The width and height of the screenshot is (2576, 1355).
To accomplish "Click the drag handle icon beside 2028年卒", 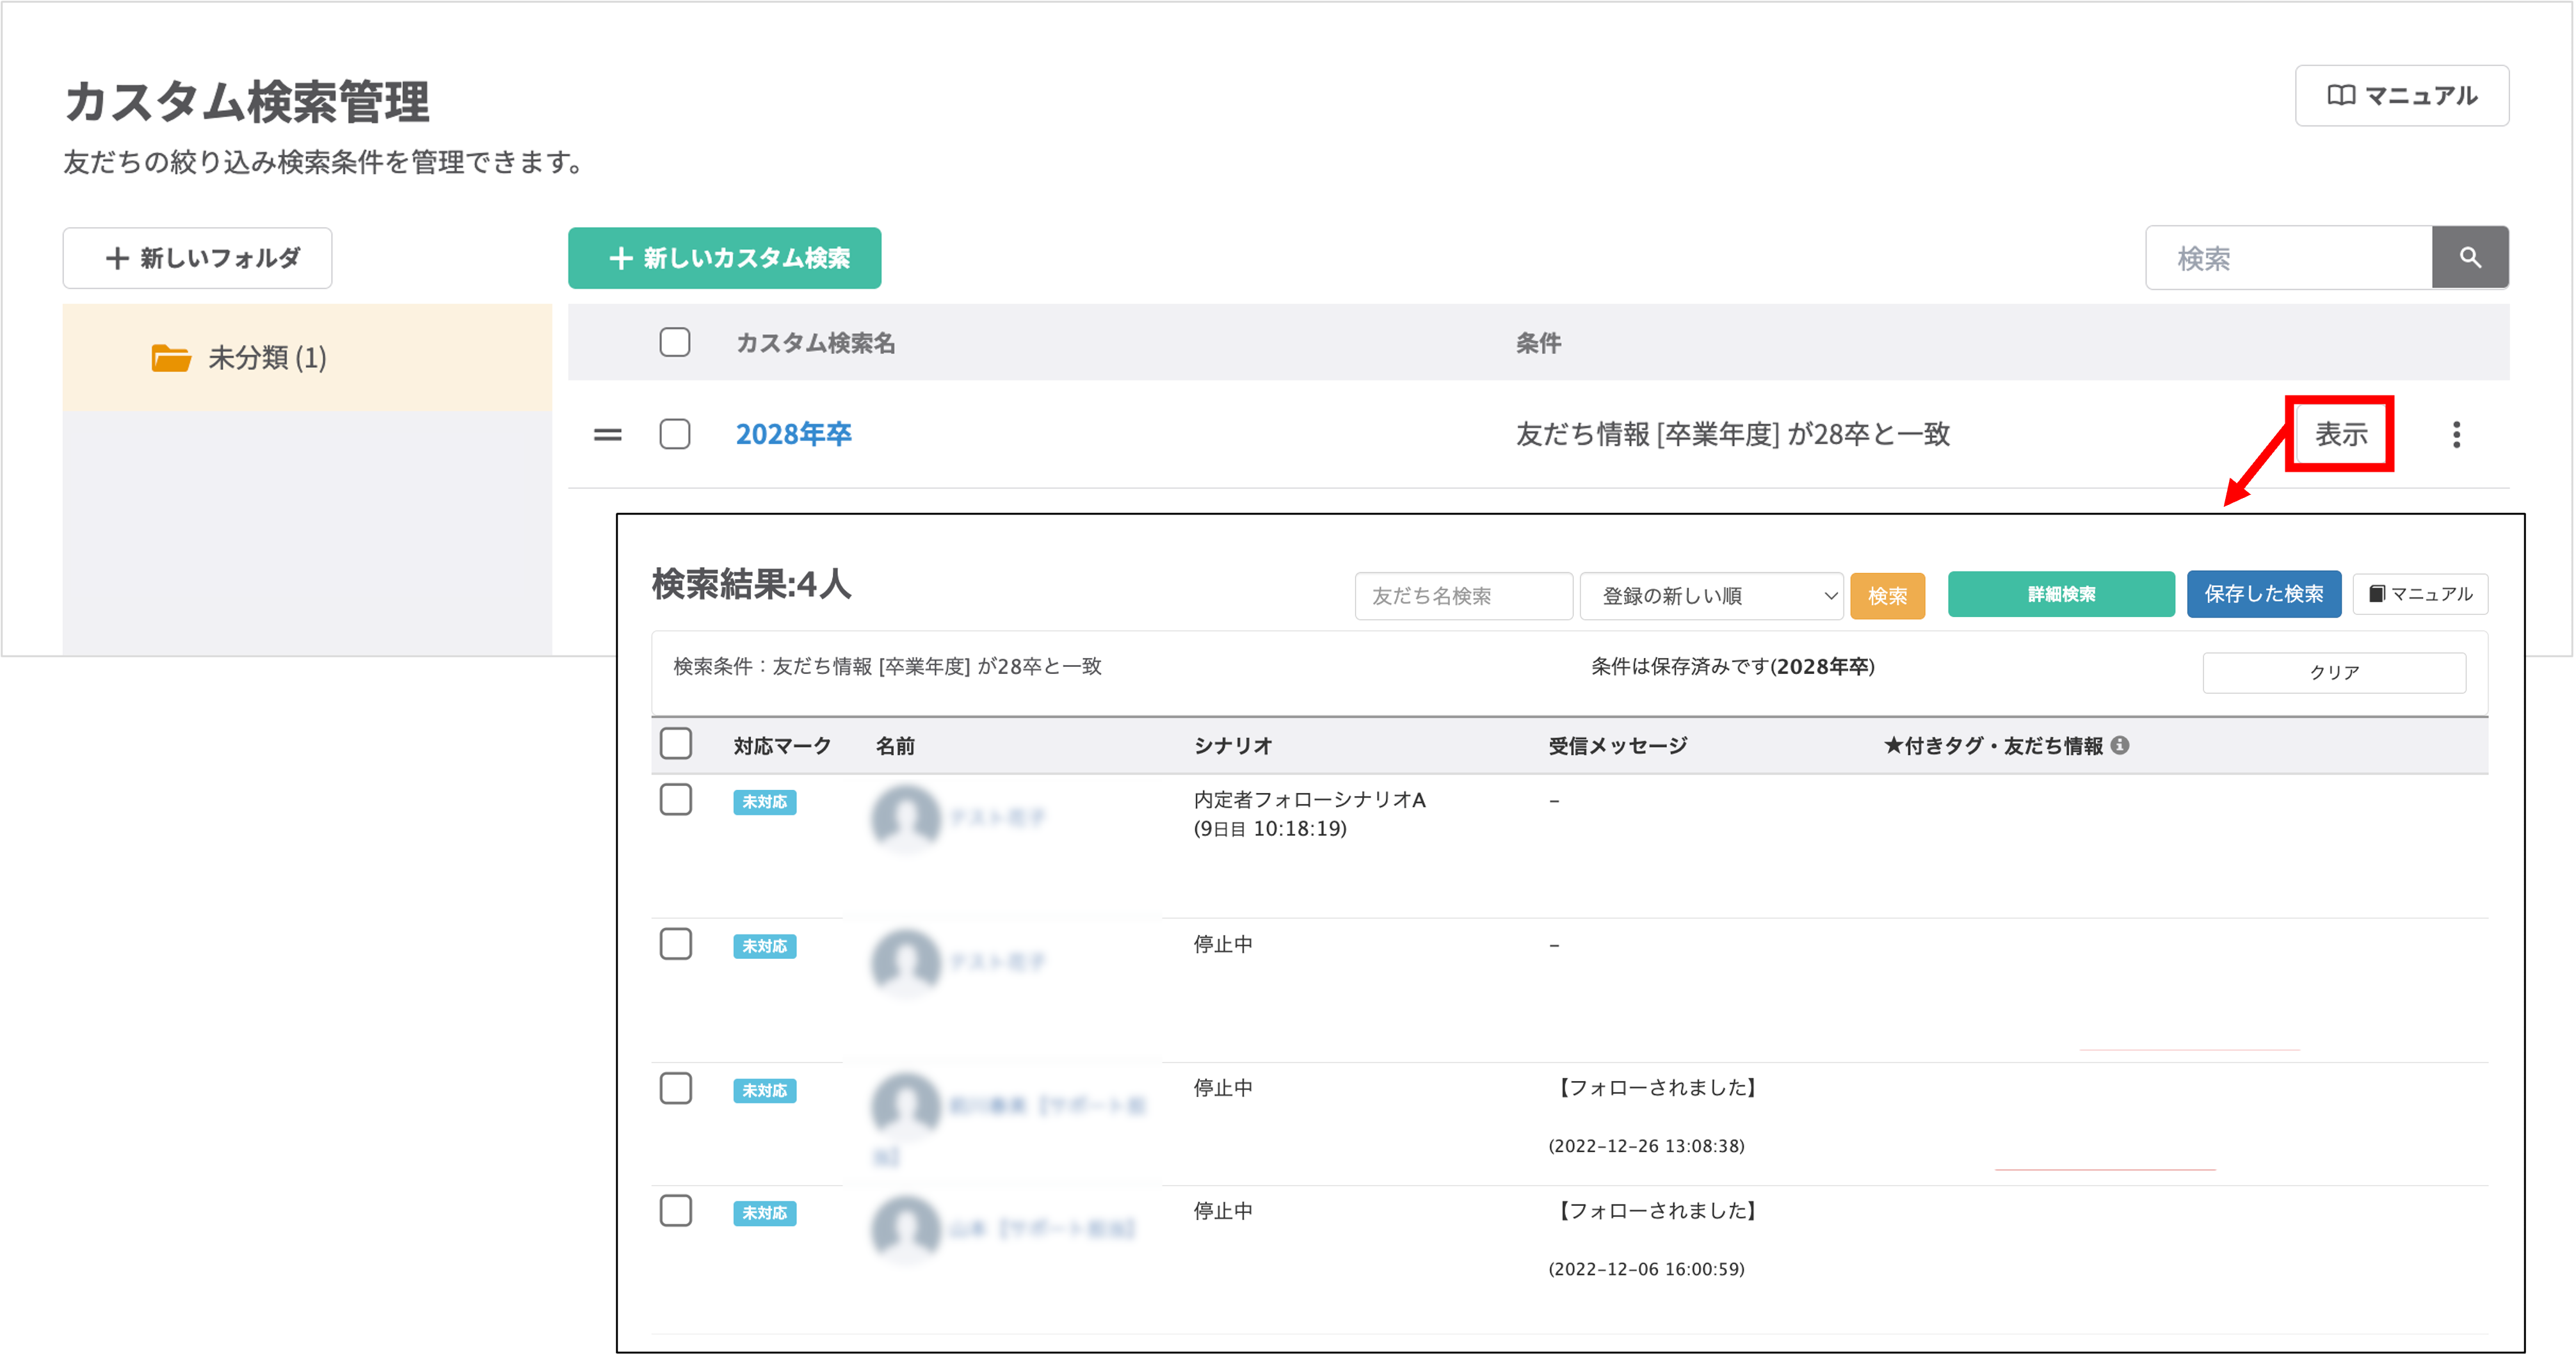I will point(607,434).
